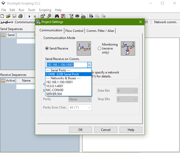Switch to the Flow Control tab
The height and width of the screenshot is (153, 180).
tap(74, 31)
